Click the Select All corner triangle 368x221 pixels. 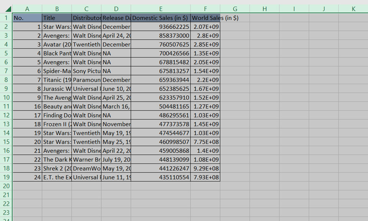(8, 9)
